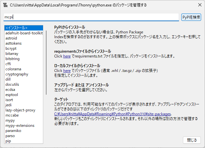The image size is (205, 148).
Task: Click here link for requirements.txt file
Action: tap(67, 56)
